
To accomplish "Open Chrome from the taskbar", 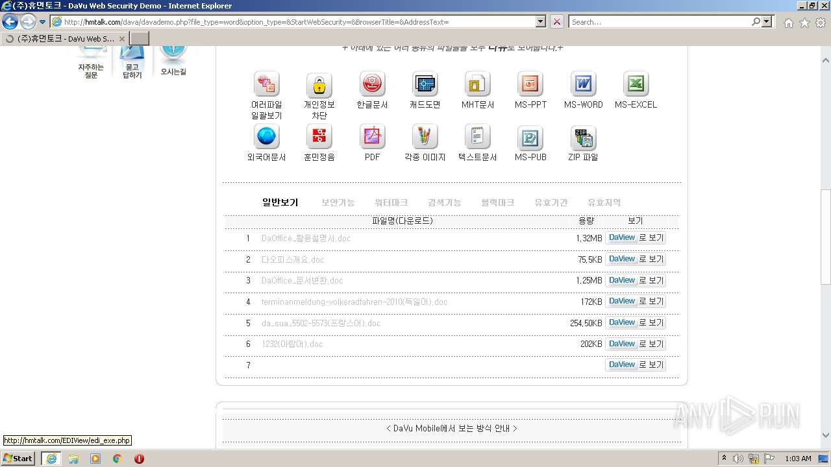I will click(x=118, y=459).
